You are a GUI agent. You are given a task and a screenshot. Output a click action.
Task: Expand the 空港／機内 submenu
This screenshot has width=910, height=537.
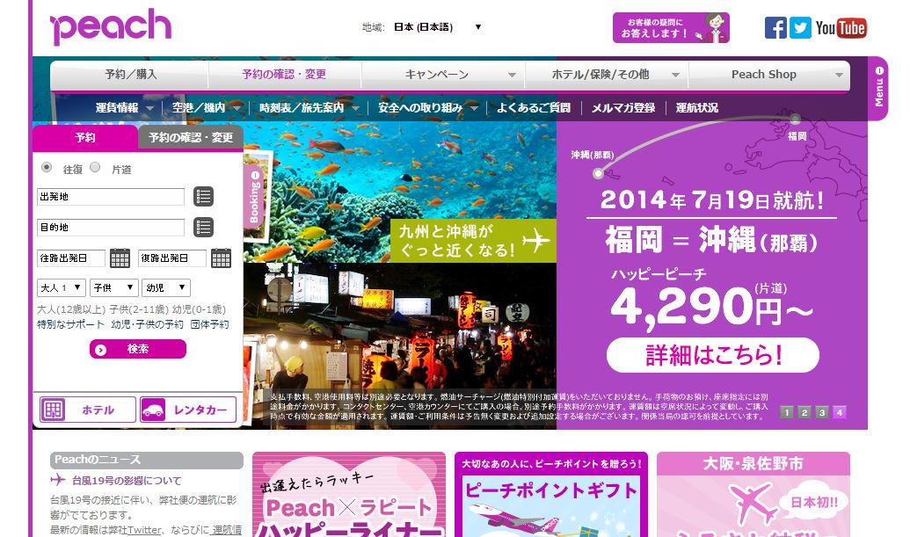pyautogui.click(x=206, y=108)
